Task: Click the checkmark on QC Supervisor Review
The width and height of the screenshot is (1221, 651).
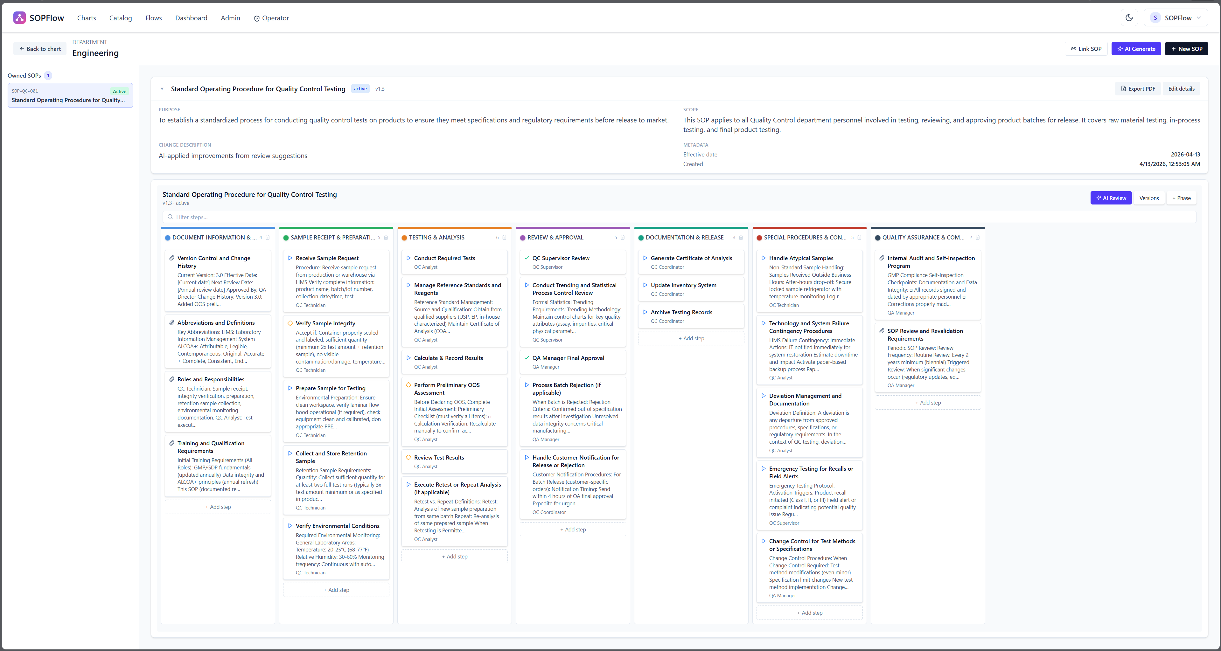Action: coord(527,258)
